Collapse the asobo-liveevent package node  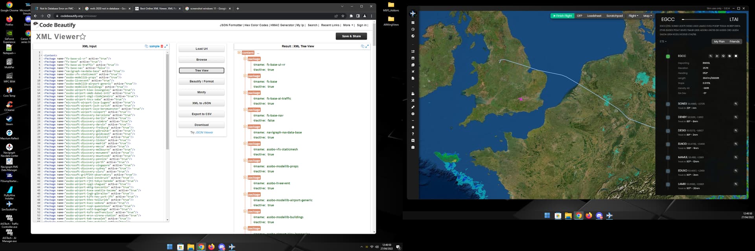245,177
